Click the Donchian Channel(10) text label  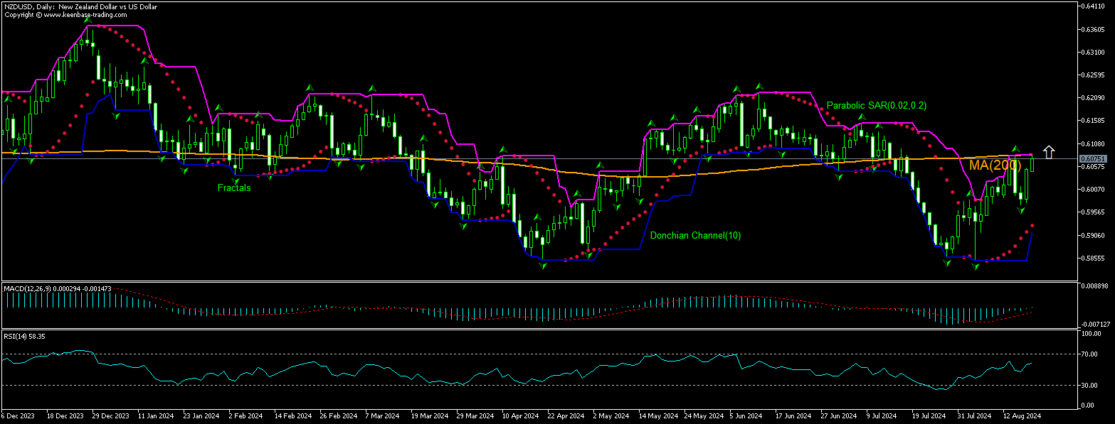pyautogui.click(x=695, y=235)
